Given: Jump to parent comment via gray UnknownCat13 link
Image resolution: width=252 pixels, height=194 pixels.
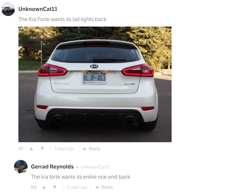Looking at the screenshot, I should (x=95, y=167).
